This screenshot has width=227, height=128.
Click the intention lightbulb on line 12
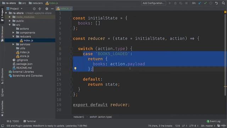tap(75, 68)
